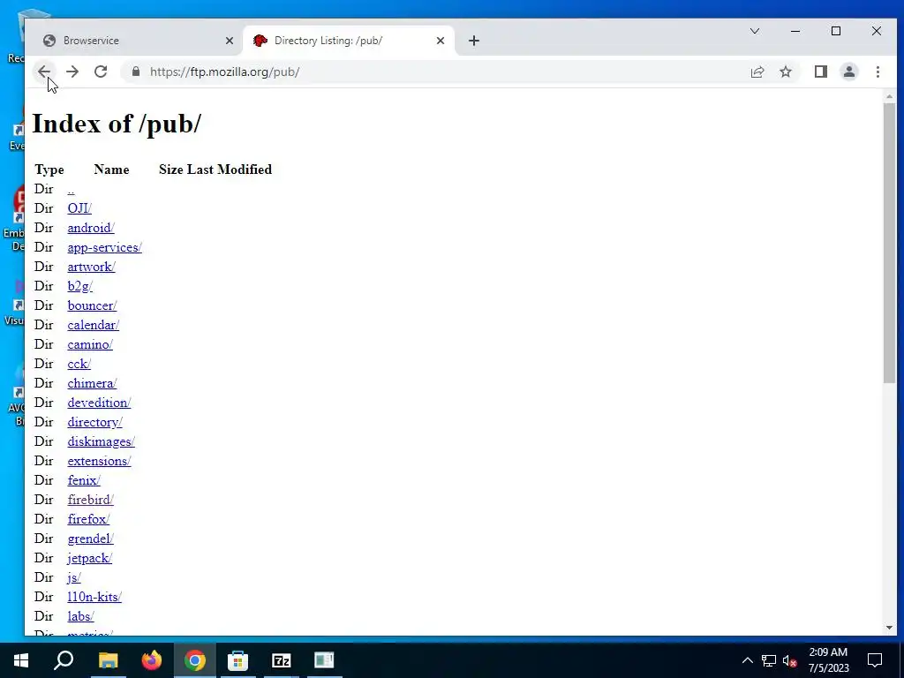The height and width of the screenshot is (678, 904).
Task: Open the grendel/ directory
Action: 91,539
